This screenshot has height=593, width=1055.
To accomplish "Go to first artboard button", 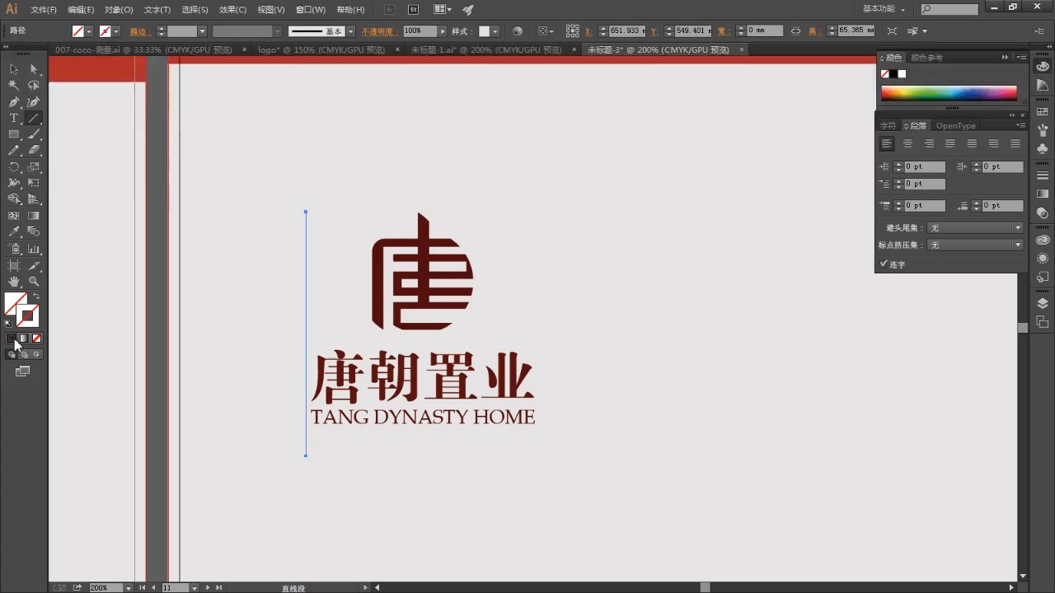I will coord(143,588).
